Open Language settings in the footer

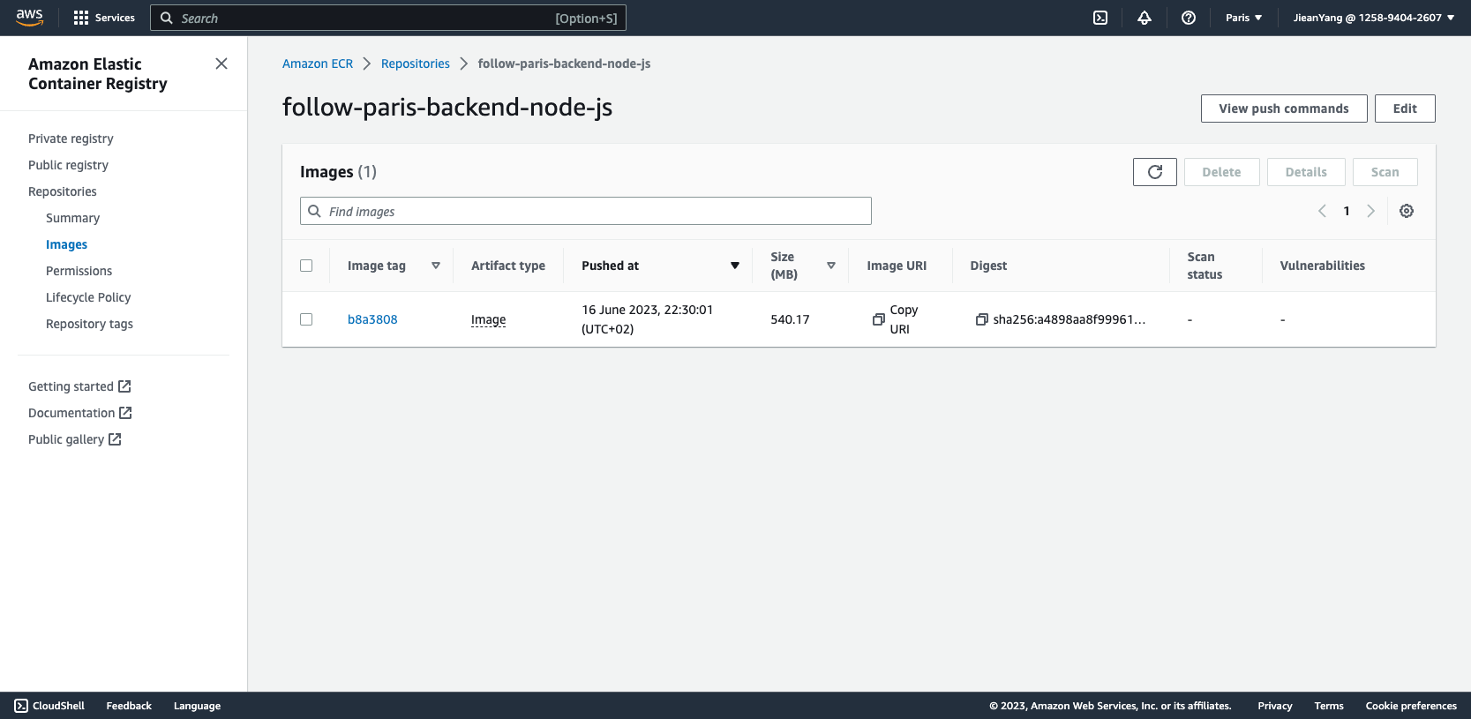click(197, 706)
